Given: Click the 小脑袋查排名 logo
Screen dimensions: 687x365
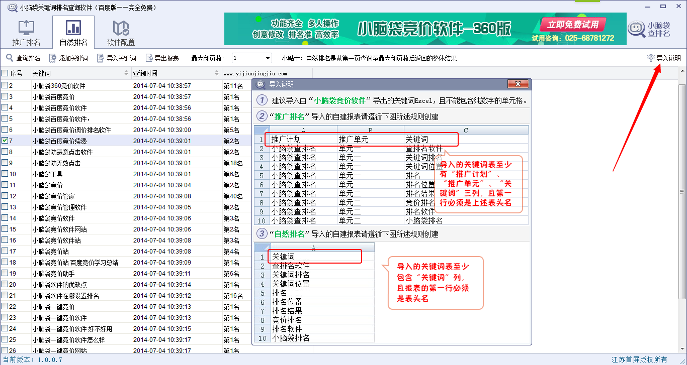Looking at the screenshot, I should pos(650,29).
